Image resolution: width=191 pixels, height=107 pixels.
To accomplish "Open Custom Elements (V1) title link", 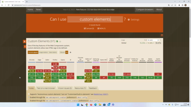I will tap(41, 41).
